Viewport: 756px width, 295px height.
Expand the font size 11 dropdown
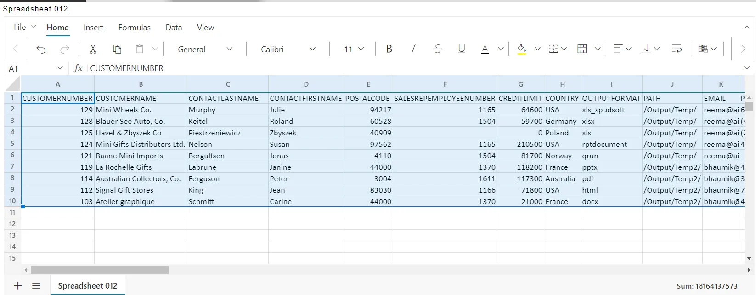click(354, 49)
